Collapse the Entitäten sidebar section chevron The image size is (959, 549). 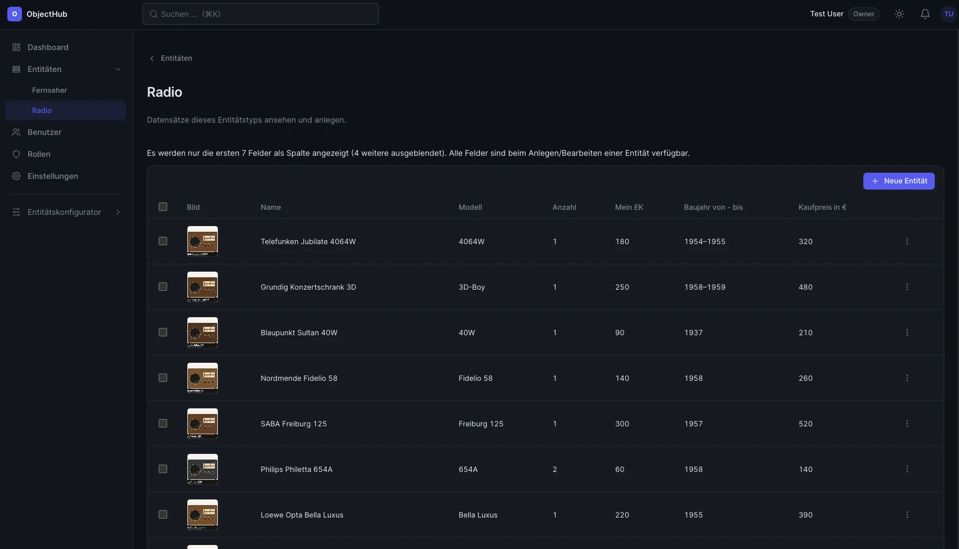pos(118,69)
